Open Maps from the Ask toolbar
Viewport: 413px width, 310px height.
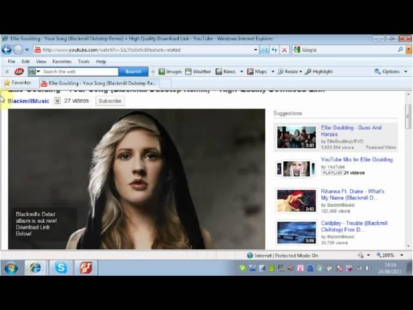point(257,72)
